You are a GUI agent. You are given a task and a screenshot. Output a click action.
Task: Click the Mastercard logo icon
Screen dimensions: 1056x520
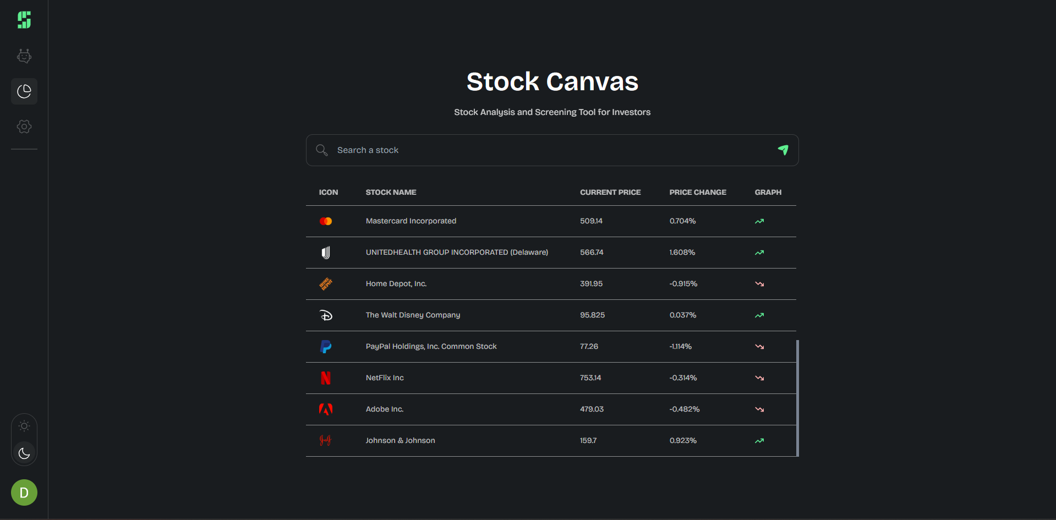pos(326,221)
